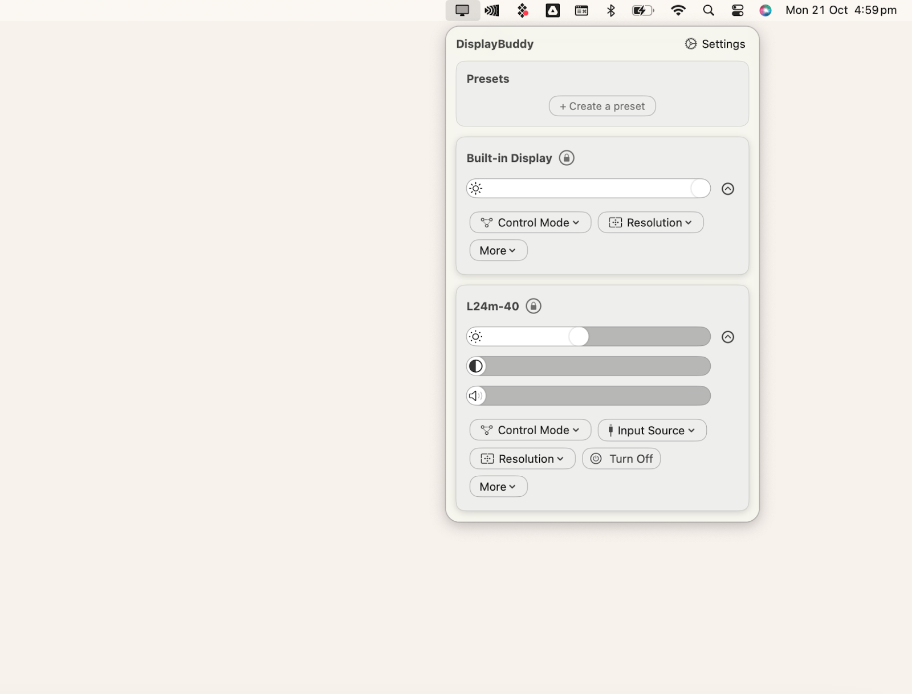The image size is (912, 694).
Task: Toggle lock for Built-in Display
Action: [x=567, y=158]
